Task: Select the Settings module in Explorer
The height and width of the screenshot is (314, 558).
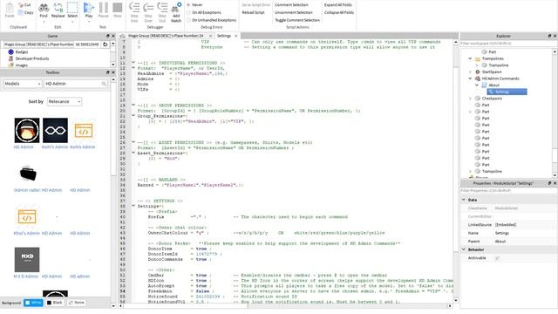Action: pyautogui.click(x=507, y=92)
